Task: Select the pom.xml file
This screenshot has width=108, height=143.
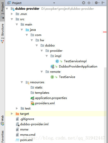Action: pyautogui.click(x=26, y=140)
